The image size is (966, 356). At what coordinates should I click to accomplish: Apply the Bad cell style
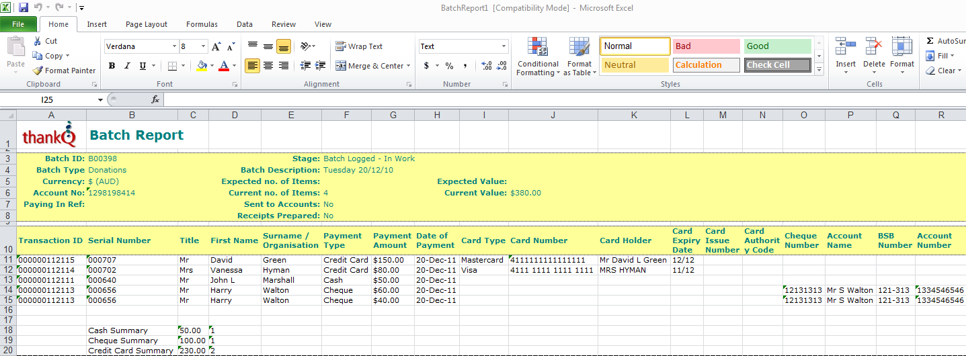pyautogui.click(x=706, y=46)
